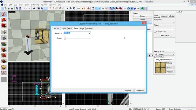Image resolution: width=196 pixels, height=110 pixels.
Task: Open the Instancing menu
Action: (x=35, y=5)
